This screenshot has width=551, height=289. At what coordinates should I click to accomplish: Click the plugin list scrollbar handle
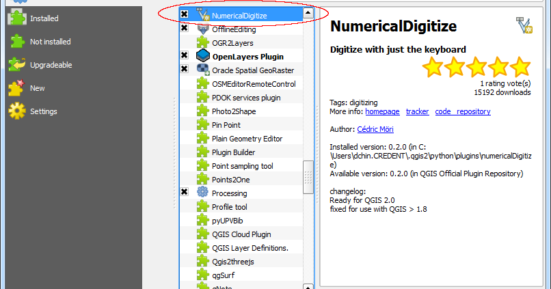(x=308, y=177)
